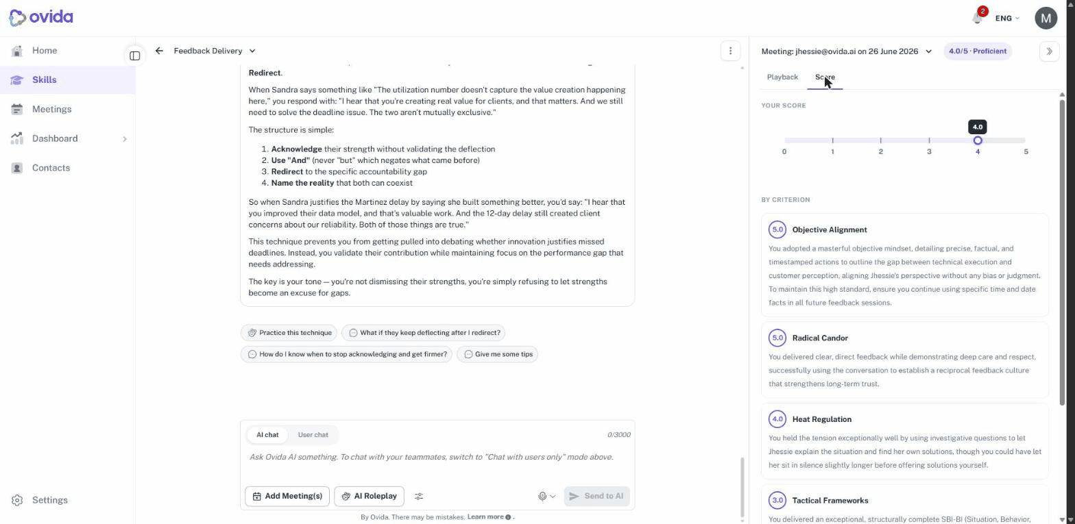Open the notifications bell icon
Image resolution: width=1075 pixels, height=524 pixels.
[x=978, y=18]
